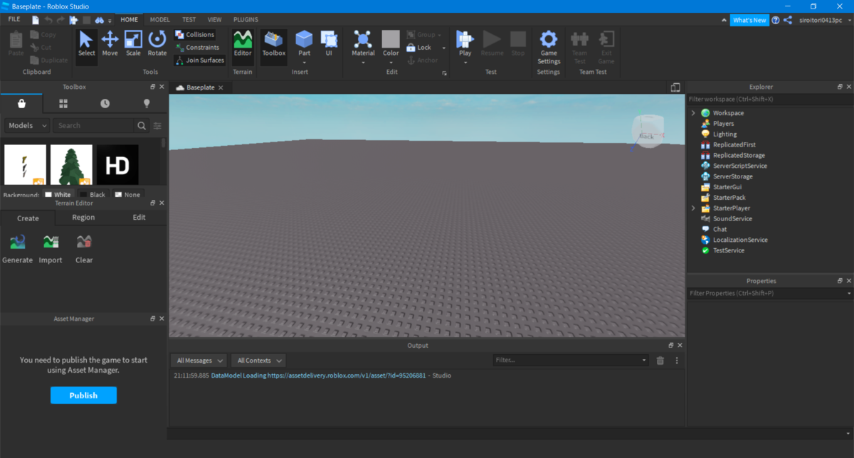
Task: Click the Generate terrain icon
Action: point(17,249)
